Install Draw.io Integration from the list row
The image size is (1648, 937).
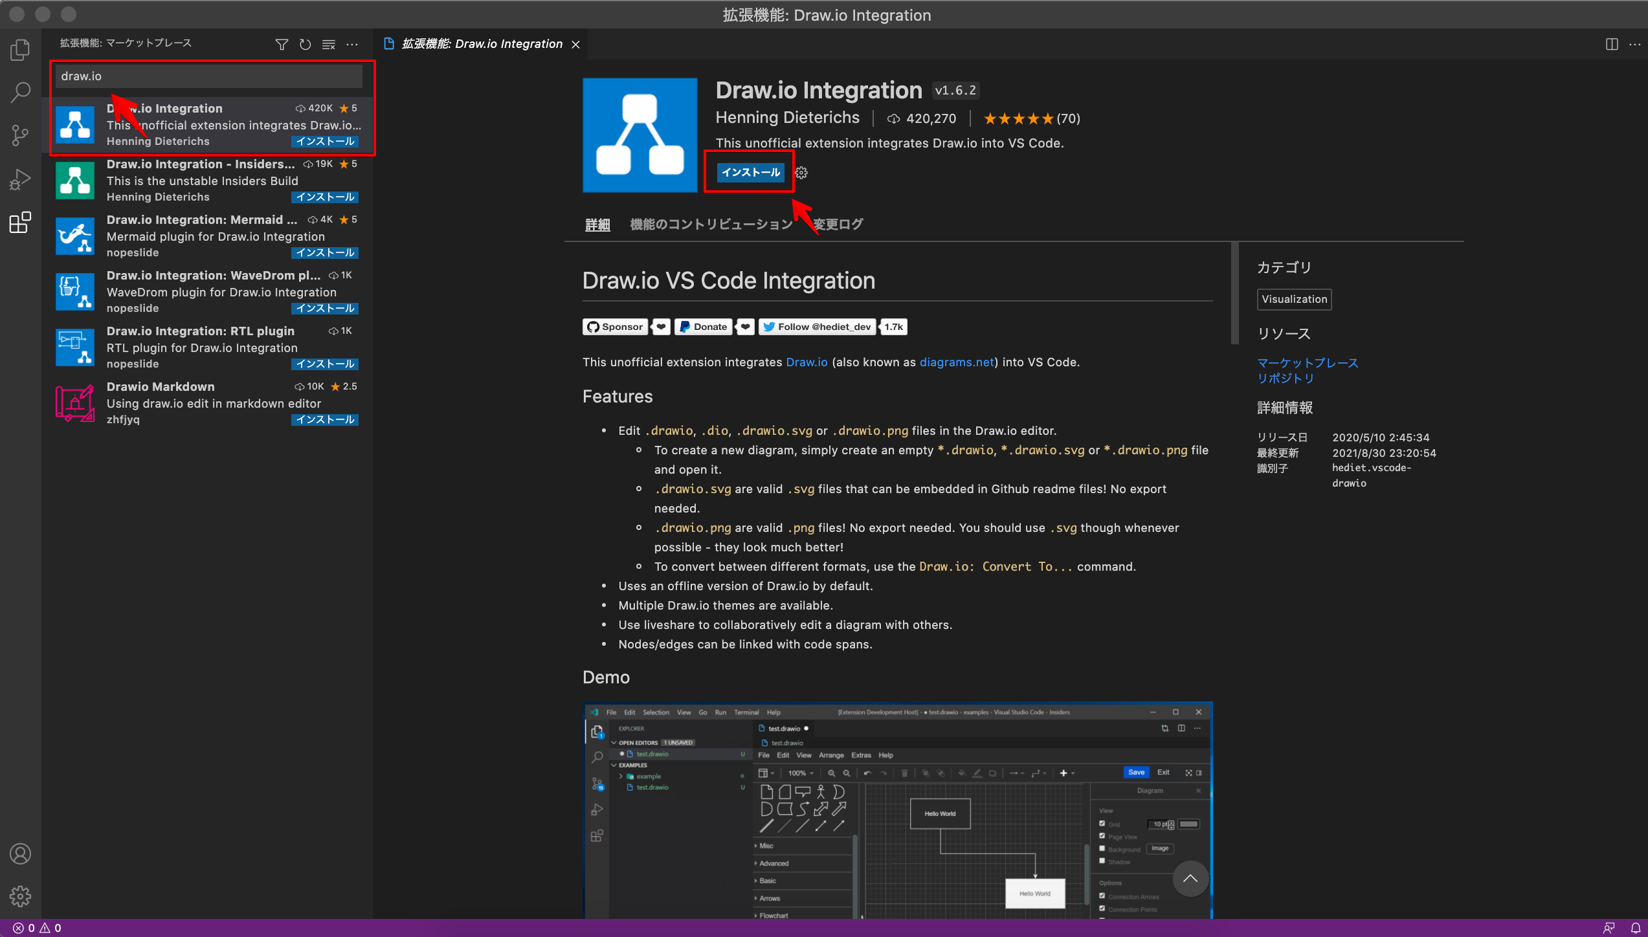(325, 141)
